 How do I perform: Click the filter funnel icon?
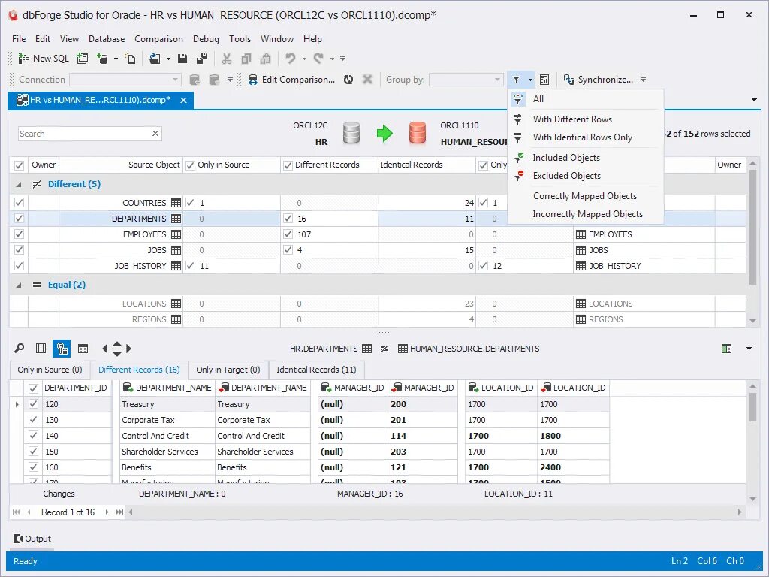point(517,80)
